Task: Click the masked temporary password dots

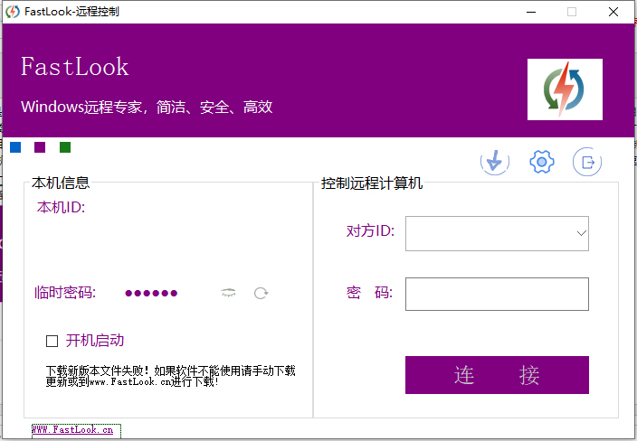Action: coord(151,294)
